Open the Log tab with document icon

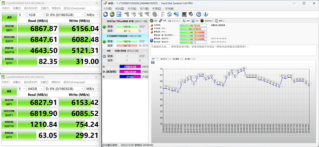pyautogui.click(x=195, y=21)
